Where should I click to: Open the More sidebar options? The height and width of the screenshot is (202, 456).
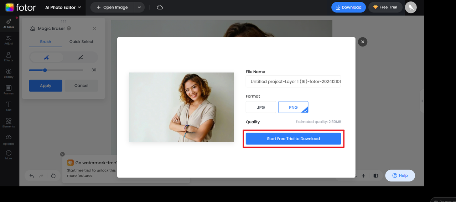pos(9,155)
